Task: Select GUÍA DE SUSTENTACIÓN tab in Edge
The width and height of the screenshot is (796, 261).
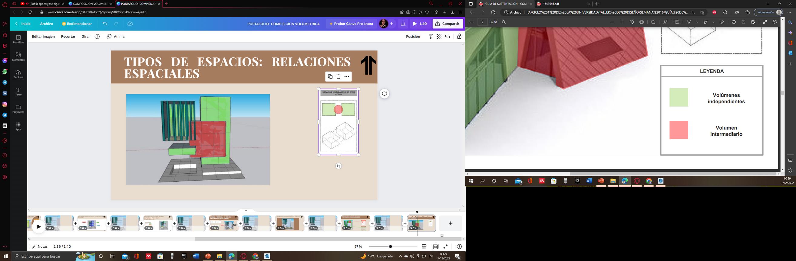Action: click(505, 4)
